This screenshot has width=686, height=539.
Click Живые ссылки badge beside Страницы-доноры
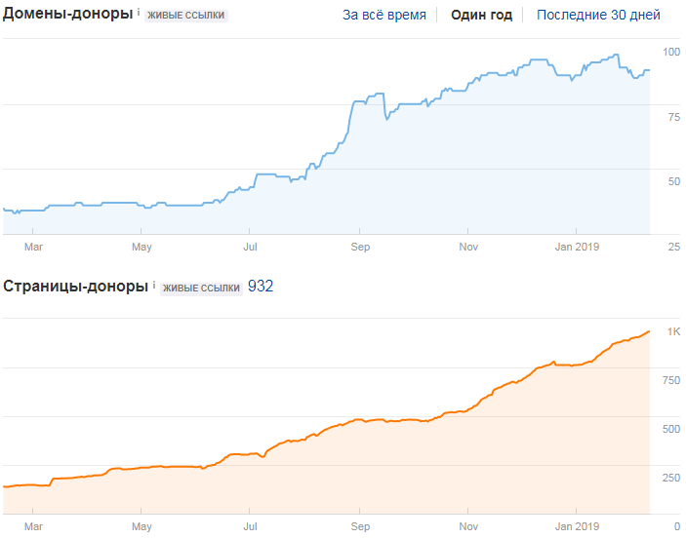tap(200, 288)
